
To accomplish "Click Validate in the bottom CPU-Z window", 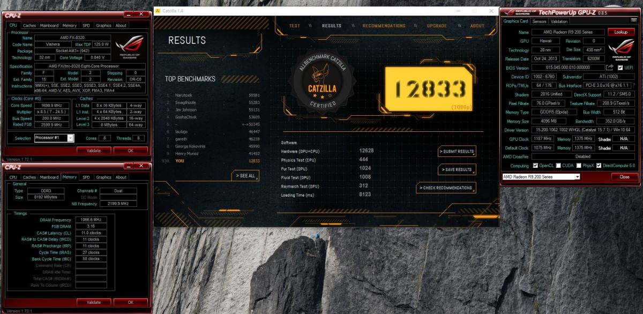I will pyautogui.click(x=93, y=302).
